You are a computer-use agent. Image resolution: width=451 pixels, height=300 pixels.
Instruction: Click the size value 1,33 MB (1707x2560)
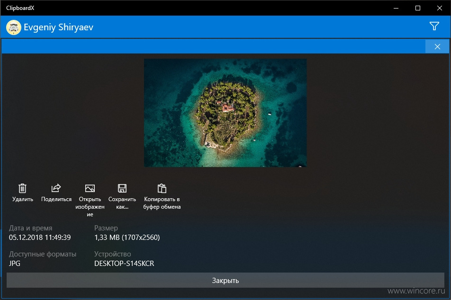pos(127,238)
